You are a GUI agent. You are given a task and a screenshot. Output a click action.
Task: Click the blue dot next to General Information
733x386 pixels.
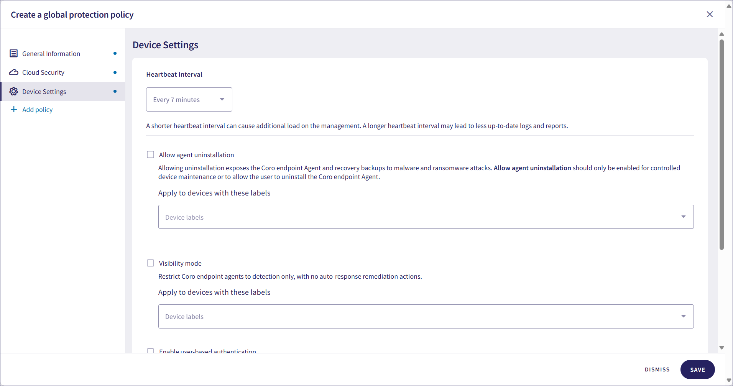[x=115, y=54]
